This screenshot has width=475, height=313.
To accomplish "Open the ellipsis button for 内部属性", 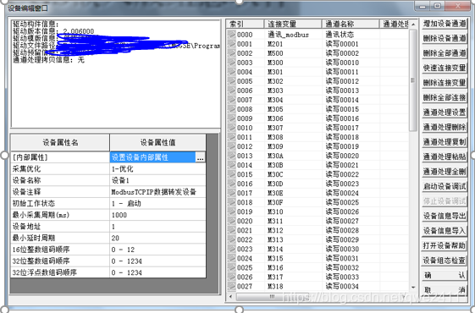I will tap(200, 157).
